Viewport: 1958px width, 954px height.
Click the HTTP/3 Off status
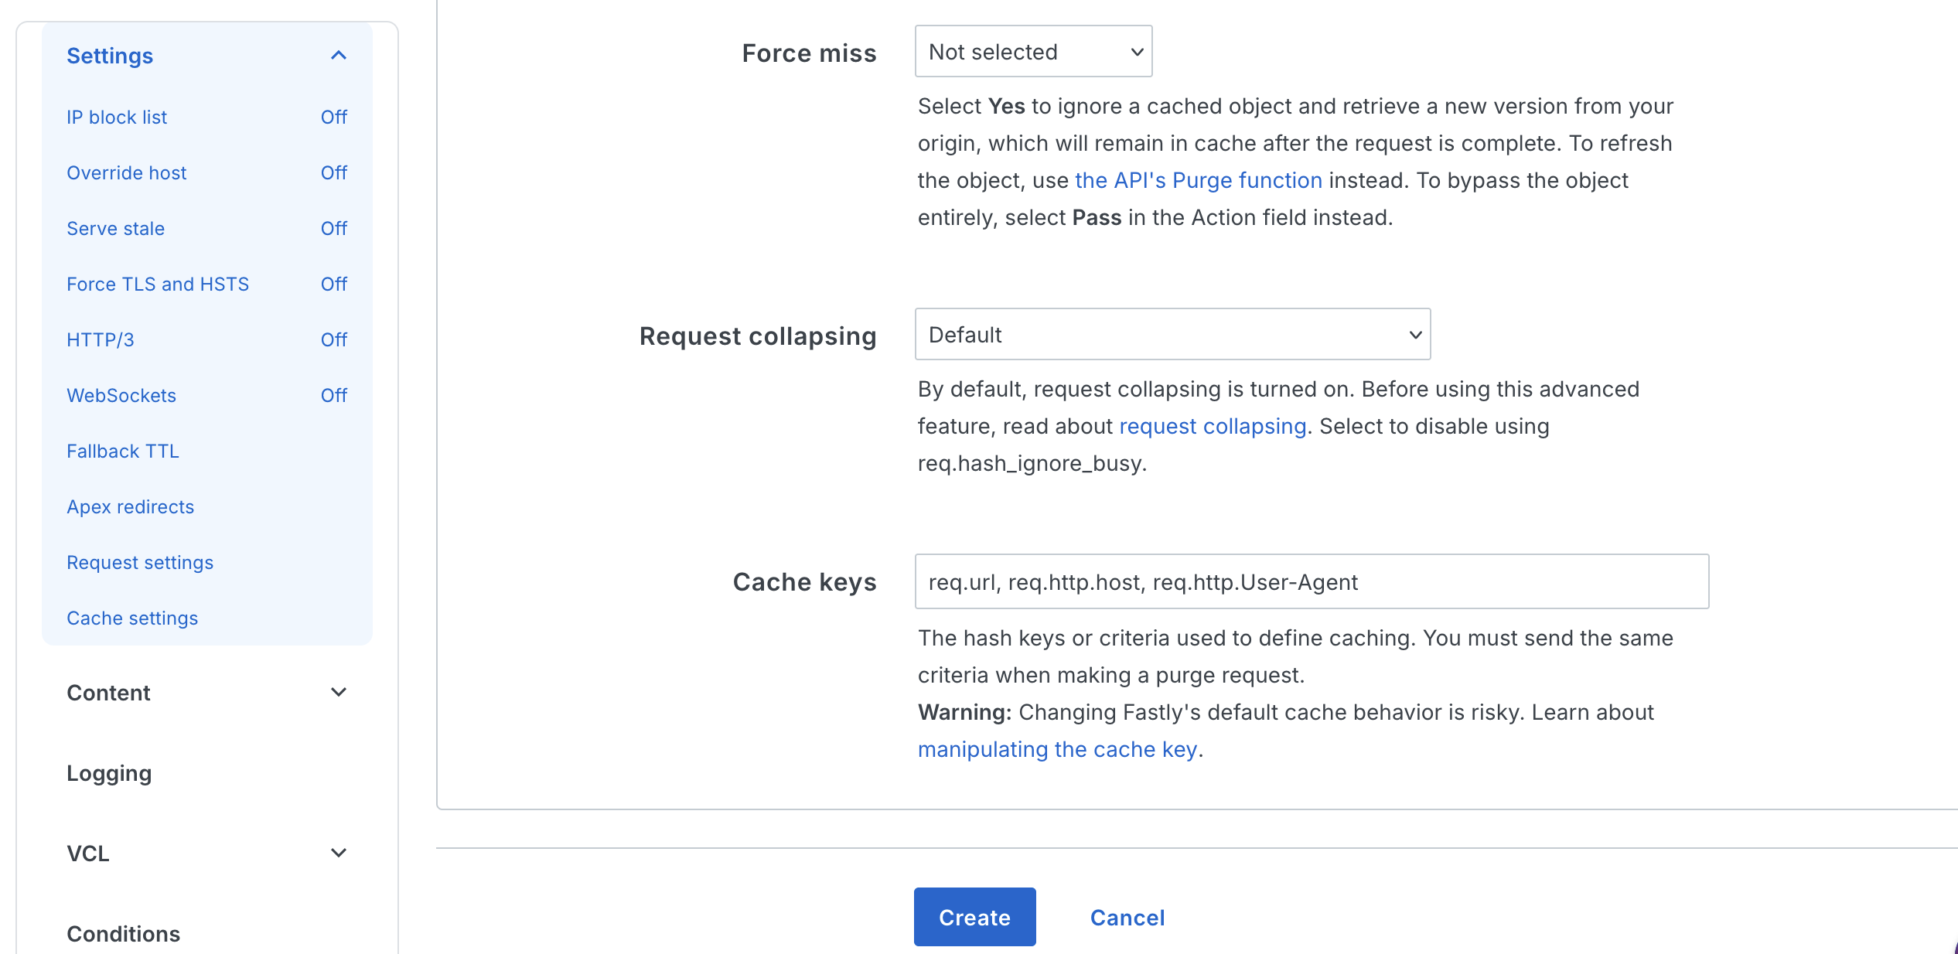(333, 340)
